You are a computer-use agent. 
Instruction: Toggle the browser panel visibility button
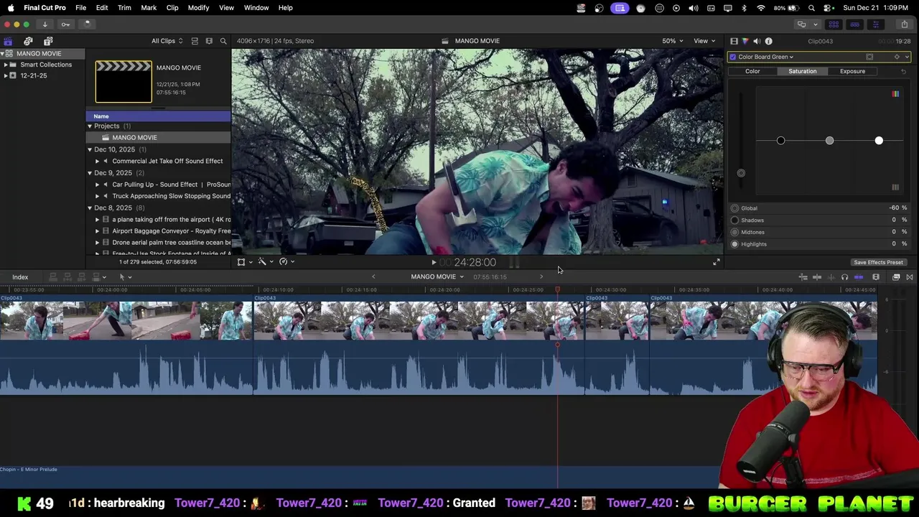[834, 24]
